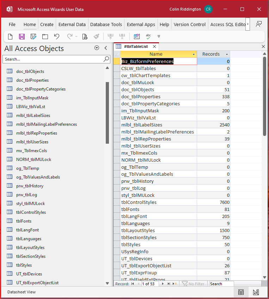
Task: Run the abc Spelling check icon
Action: [x=148, y=36]
